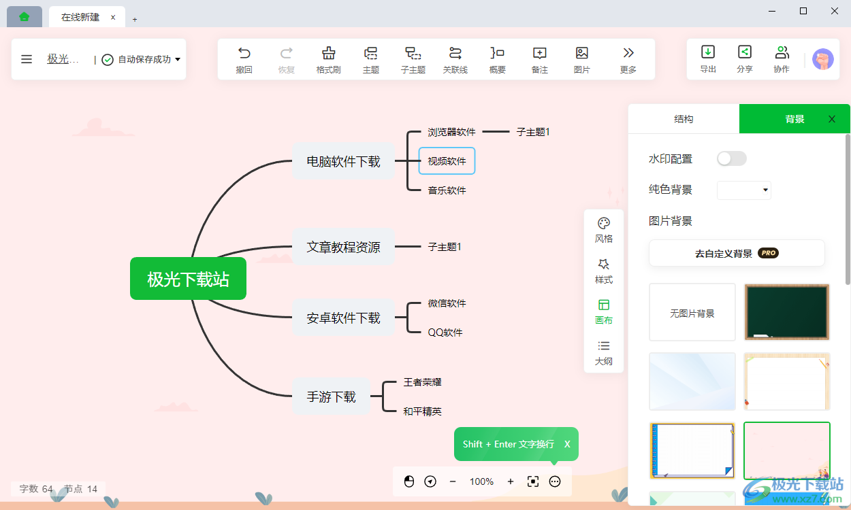Select the QQ软件 subtopic
The image size is (851, 510).
pos(445,333)
